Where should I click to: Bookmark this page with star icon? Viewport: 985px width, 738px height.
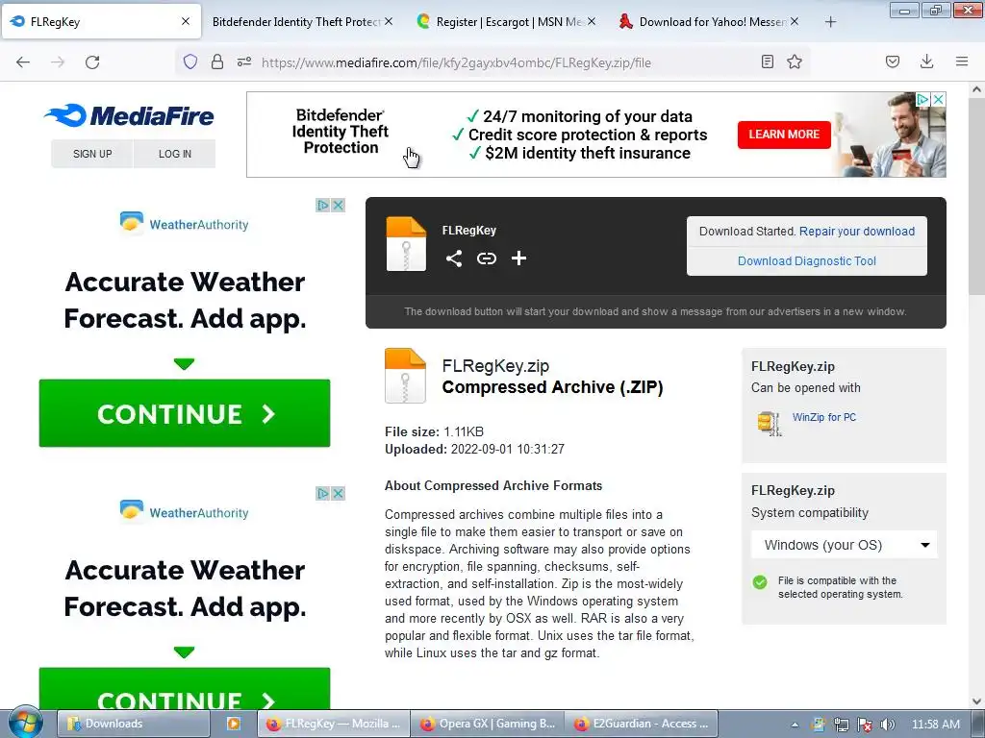(795, 61)
